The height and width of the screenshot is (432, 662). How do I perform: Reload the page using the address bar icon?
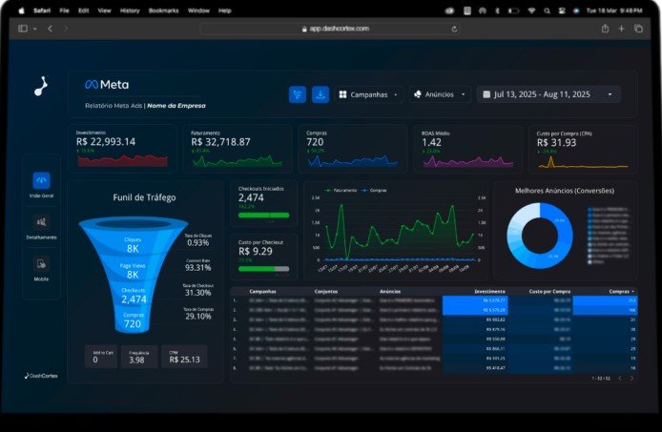click(453, 29)
